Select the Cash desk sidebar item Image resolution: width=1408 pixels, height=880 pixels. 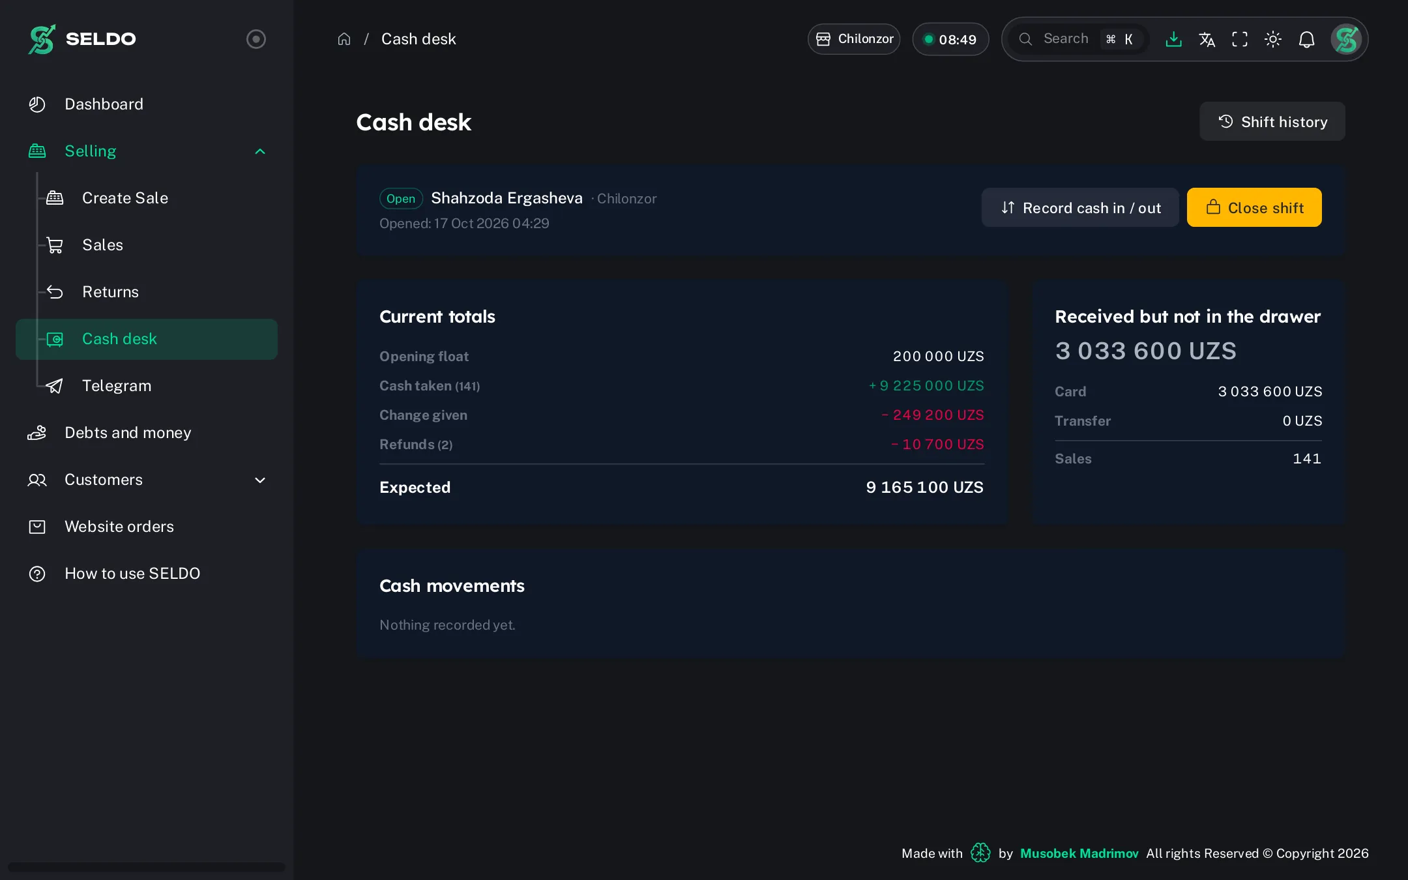[147, 339]
